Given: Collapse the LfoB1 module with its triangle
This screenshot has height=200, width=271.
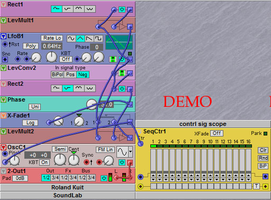Looking at the screenshot, I should 3,36.
